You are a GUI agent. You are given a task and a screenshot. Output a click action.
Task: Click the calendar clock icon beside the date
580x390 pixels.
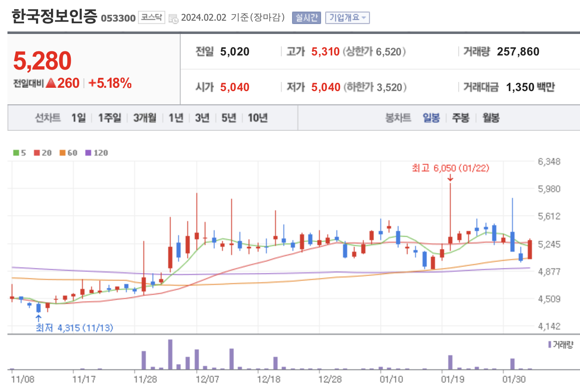point(174,18)
